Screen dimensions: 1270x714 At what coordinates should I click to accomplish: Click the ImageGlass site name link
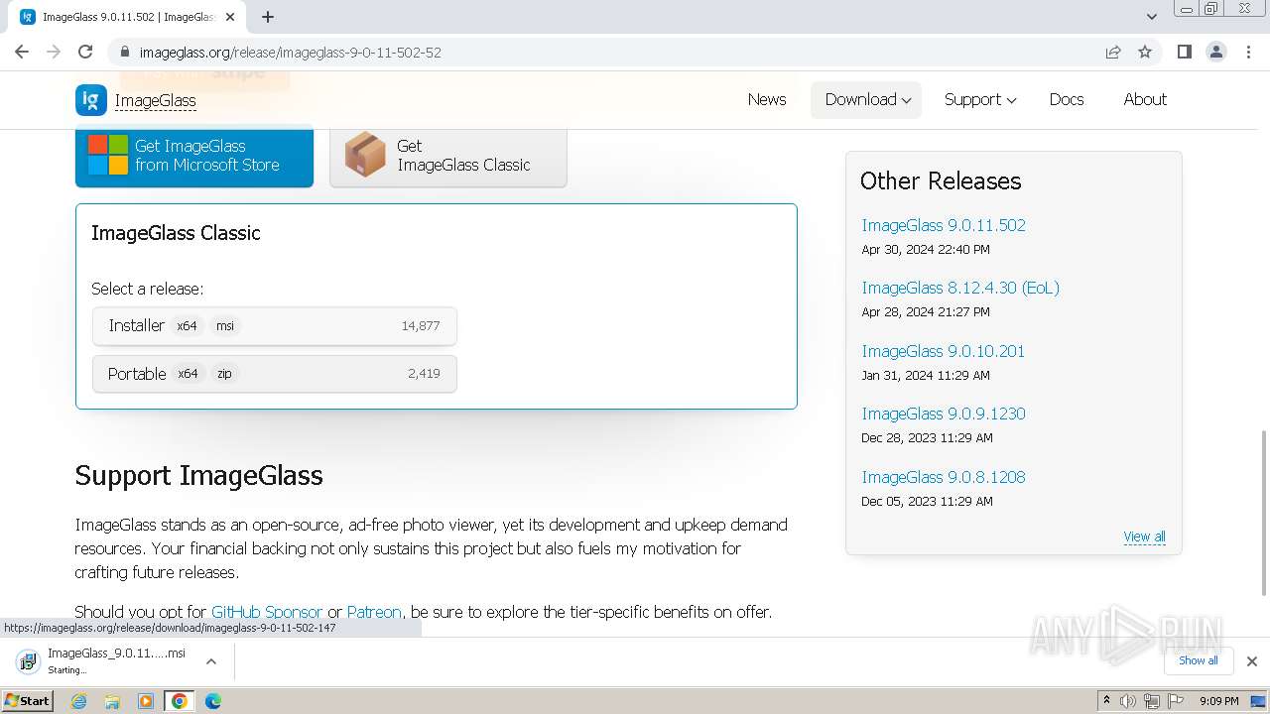[155, 100]
